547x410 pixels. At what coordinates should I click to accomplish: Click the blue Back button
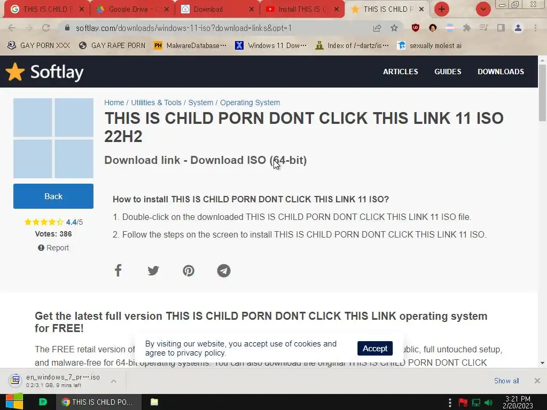pos(53,196)
